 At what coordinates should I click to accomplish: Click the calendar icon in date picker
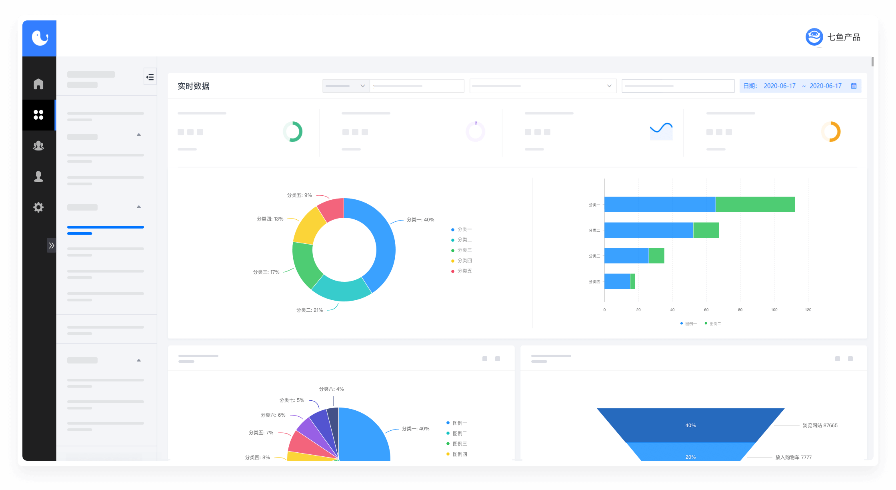854,86
